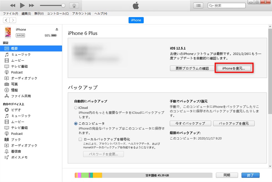The width and height of the screenshot is (272, 182).
Task: Click the fast-forward playback button
Action: [x=31, y=6]
